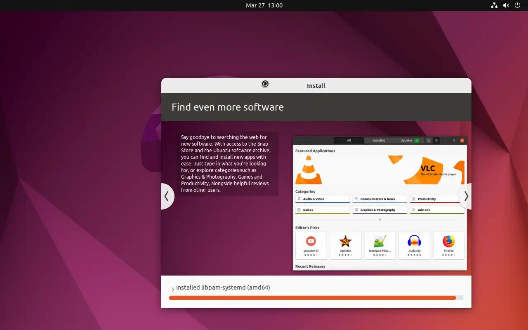
Task: Click the Install window title
Action: pyautogui.click(x=316, y=86)
